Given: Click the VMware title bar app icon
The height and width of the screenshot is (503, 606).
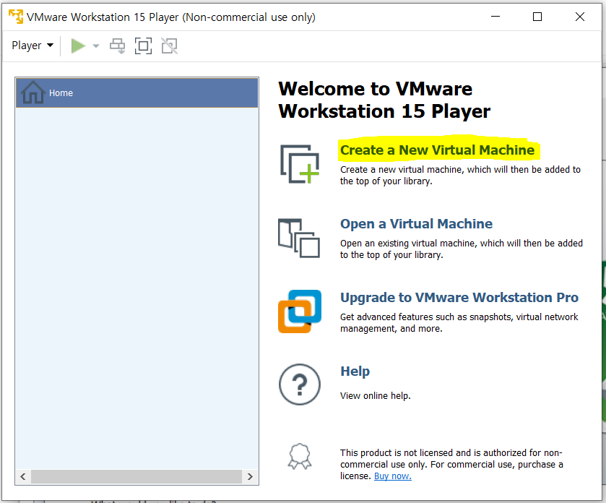Looking at the screenshot, I should (x=16, y=17).
